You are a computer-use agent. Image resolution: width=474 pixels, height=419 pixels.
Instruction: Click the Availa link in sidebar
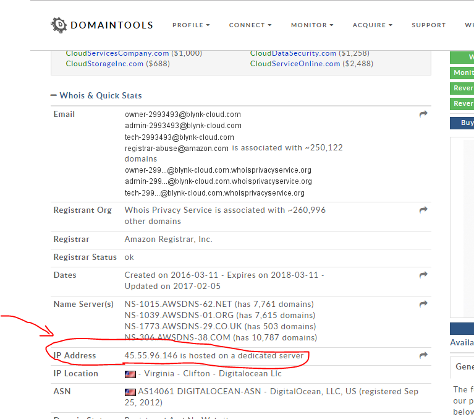pyautogui.click(x=462, y=342)
